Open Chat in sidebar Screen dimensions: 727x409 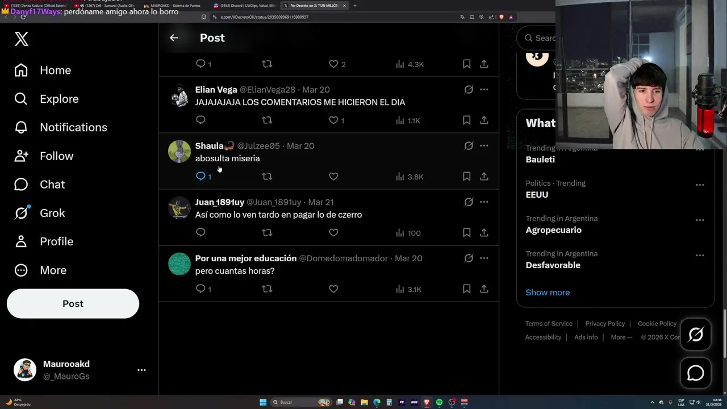point(40,184)
